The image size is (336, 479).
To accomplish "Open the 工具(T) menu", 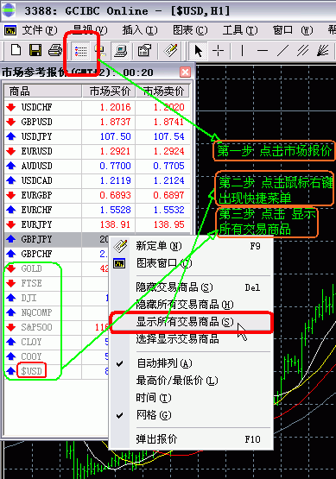I will point(240,30).
